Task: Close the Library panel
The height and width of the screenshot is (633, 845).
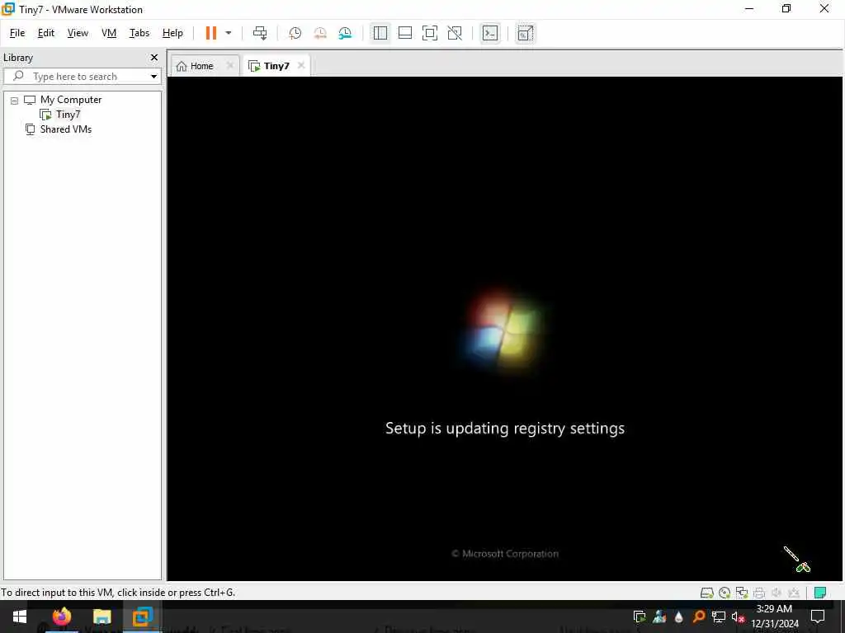Action: pos(154,57)
